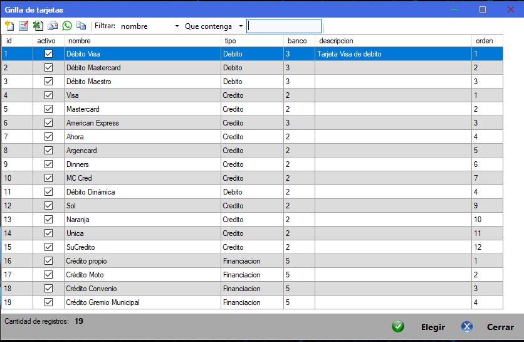Sort by the orden column header
Screen dimensions: 524x342
pos(487,41)
